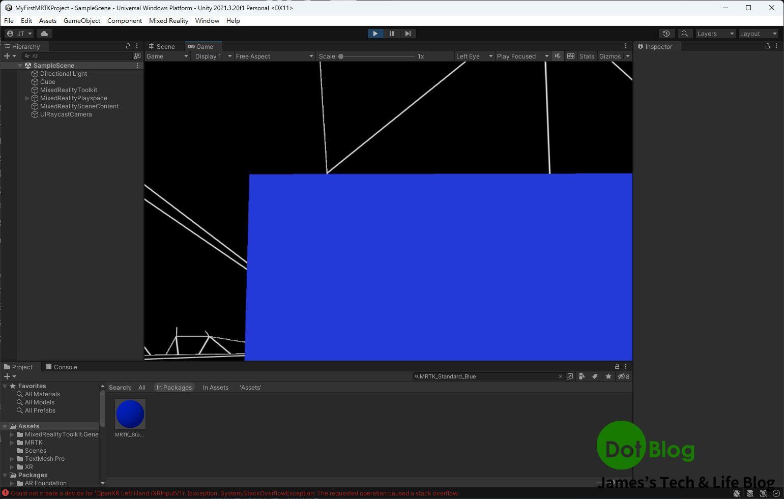Select the MRTK_Standard_Blue material thumbnail

tap(130, 414)
